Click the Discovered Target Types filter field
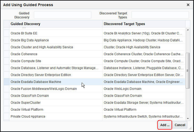This screenshot has height=132, width=194. tap(160, 15)
